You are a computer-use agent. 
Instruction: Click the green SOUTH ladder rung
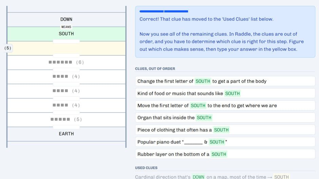pos(66,34)
